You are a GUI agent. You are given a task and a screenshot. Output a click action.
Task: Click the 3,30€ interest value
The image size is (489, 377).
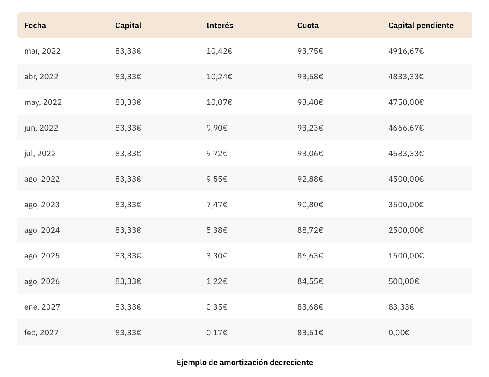pos(217,256)
